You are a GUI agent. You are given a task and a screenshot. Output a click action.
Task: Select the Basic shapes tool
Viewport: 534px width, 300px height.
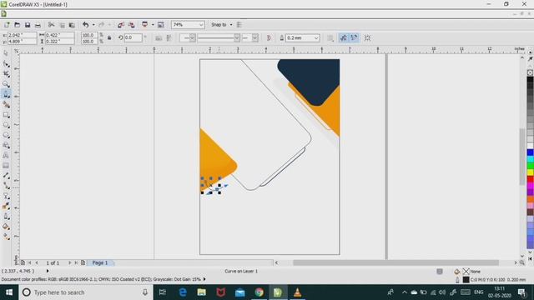pos(6,145)
